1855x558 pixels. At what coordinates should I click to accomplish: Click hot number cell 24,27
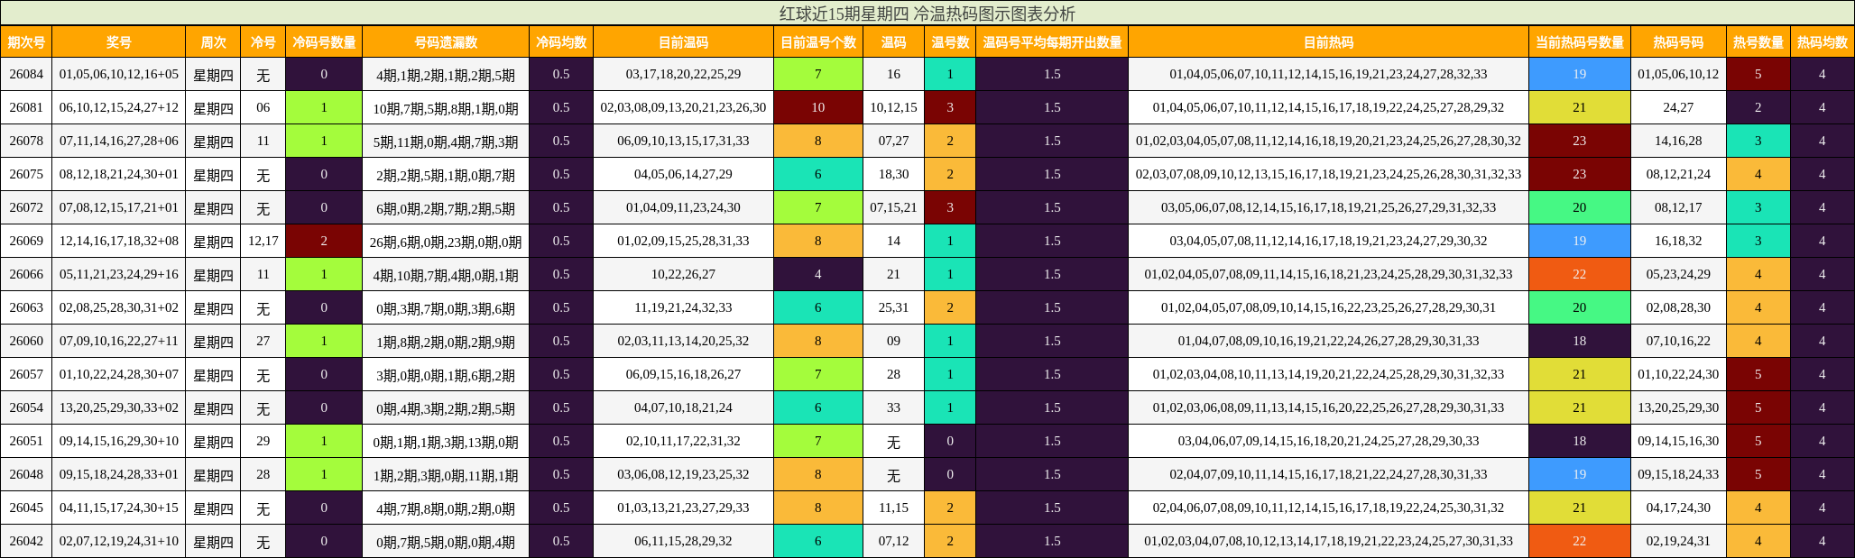point(1678,107)
